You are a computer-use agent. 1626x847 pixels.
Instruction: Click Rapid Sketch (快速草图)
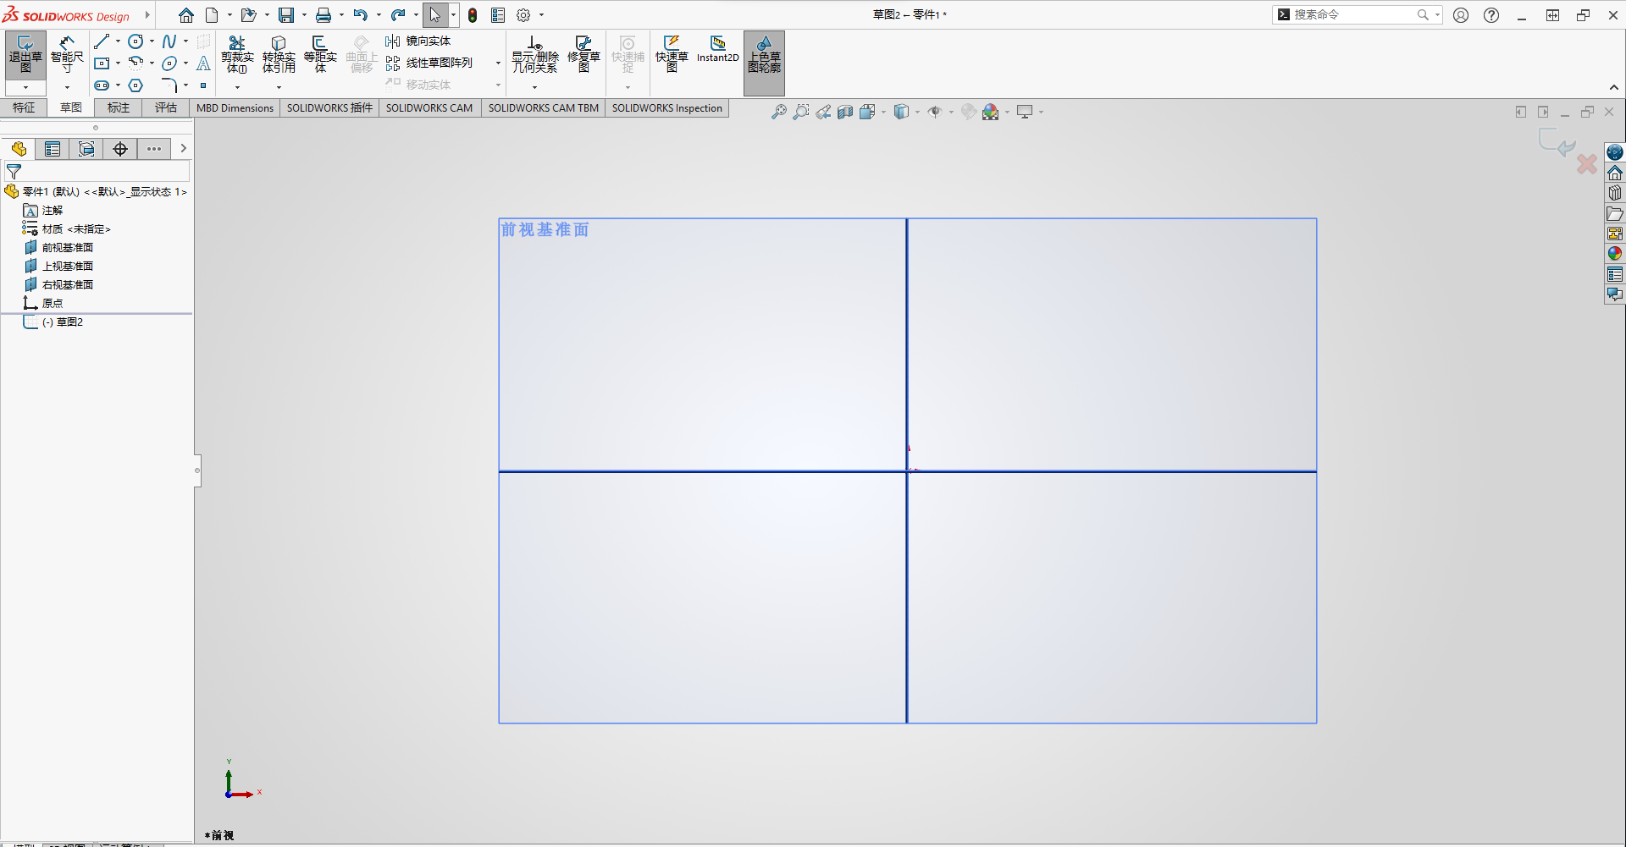672,54
